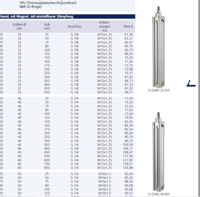Screen dimensions: 200x197
Task: Click price 93,57
Action: pos(128,193)
